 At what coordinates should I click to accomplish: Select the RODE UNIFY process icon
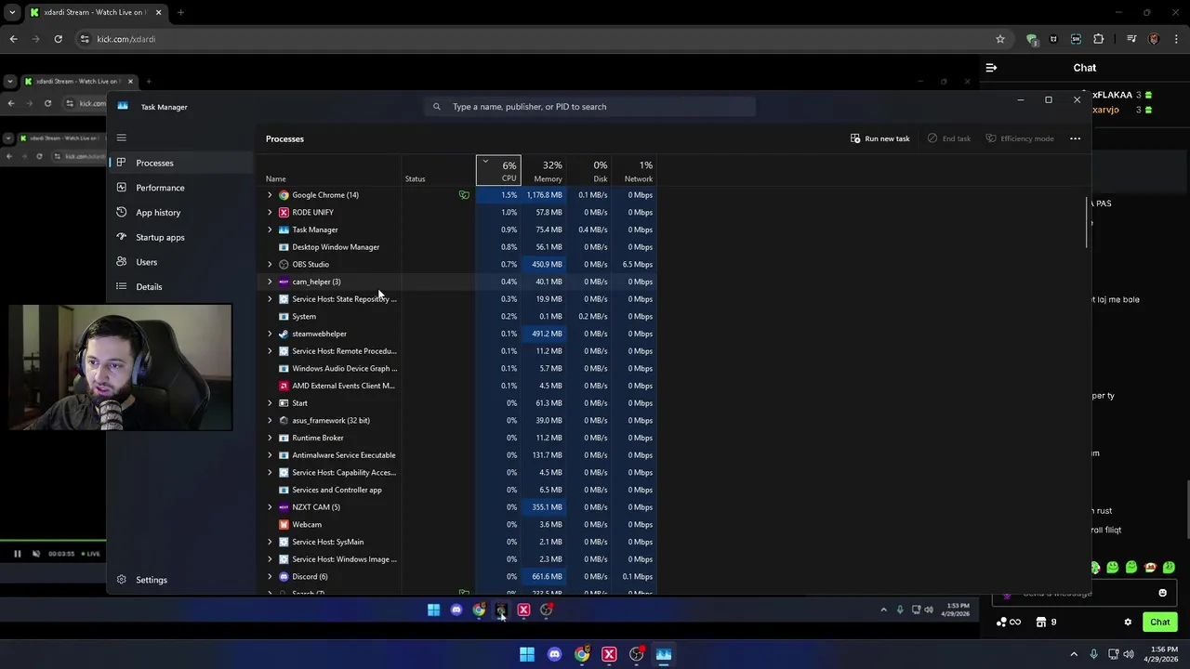(284, 212)
